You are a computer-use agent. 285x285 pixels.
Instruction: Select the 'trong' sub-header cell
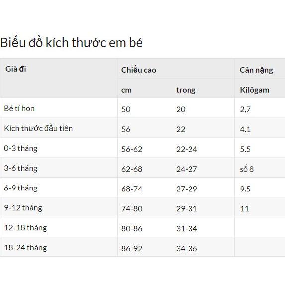(186, 90)
